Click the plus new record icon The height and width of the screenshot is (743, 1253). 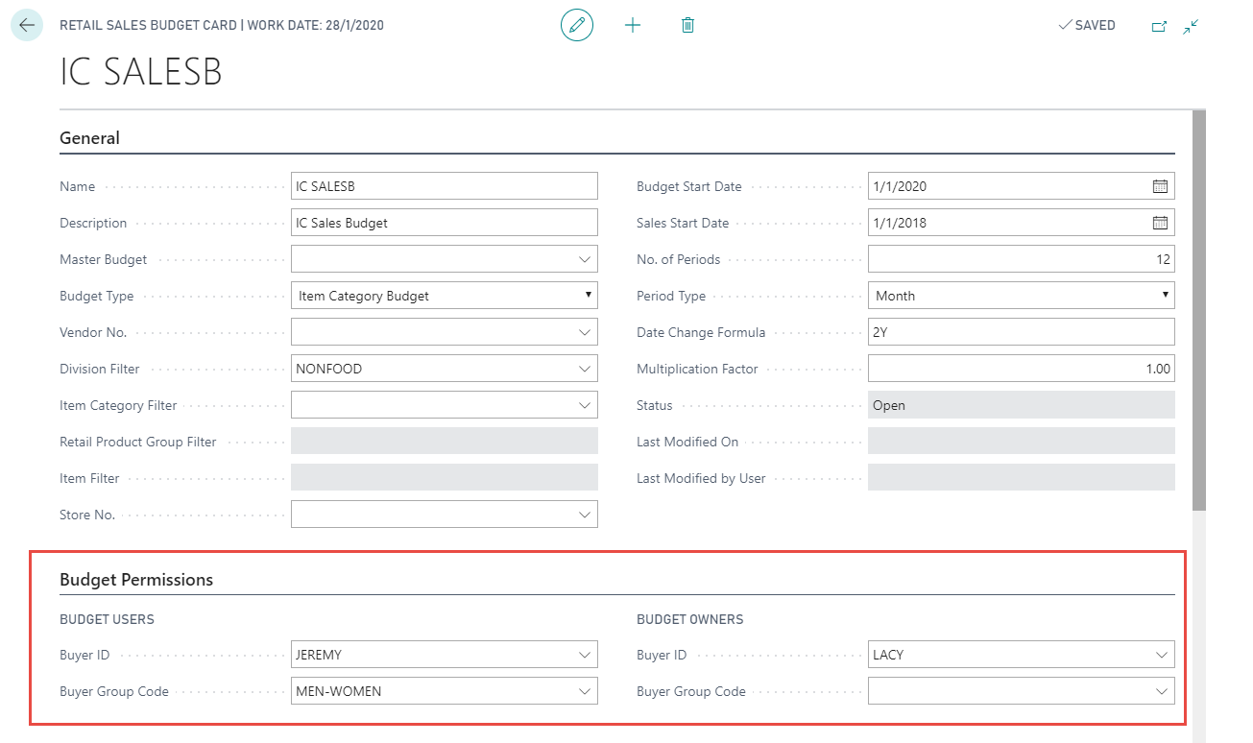pos(633,25)
